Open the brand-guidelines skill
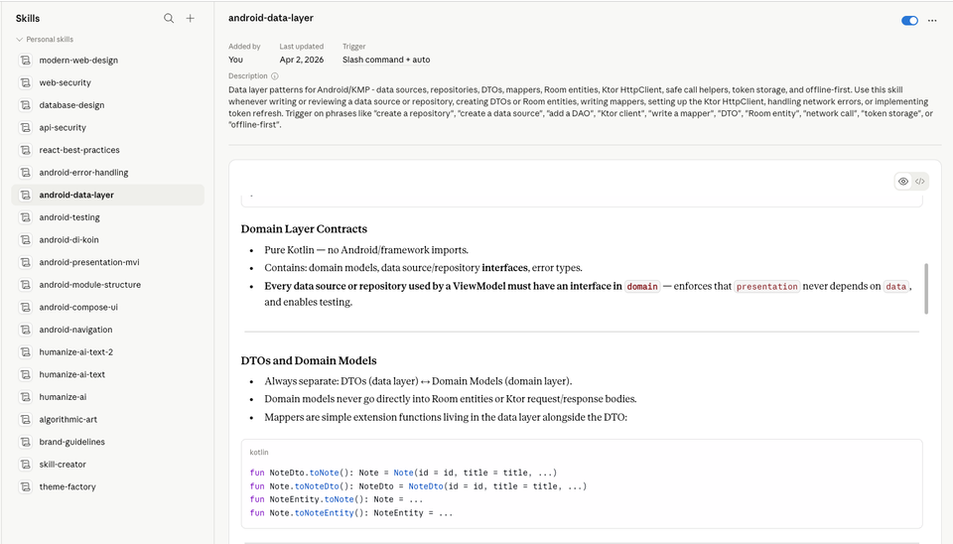This screenshot has height=544, width=953. coord(71,442)
